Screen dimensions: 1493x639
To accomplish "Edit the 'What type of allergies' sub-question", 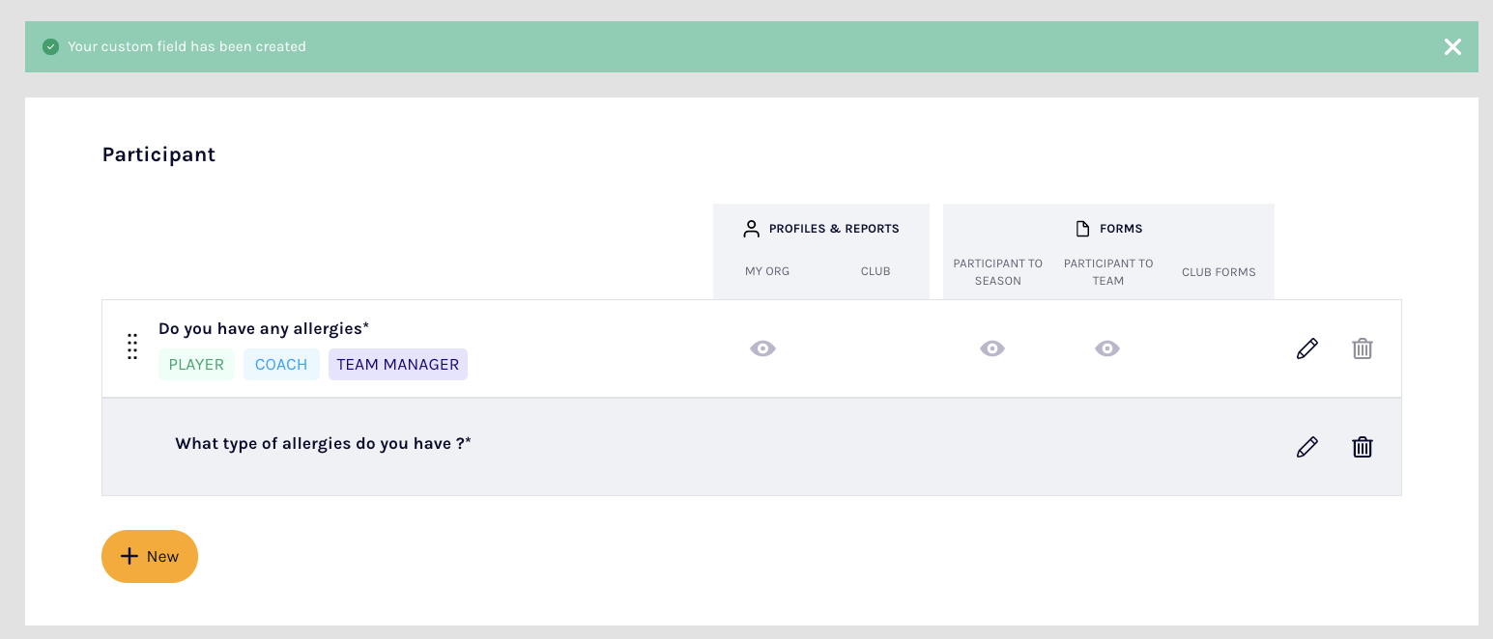I will pyautogui.click(x=1306, y=447).
